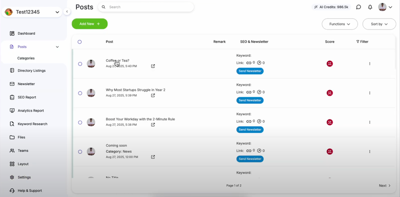
Task: Open the chat messages icon
Action: coord(359,7)
